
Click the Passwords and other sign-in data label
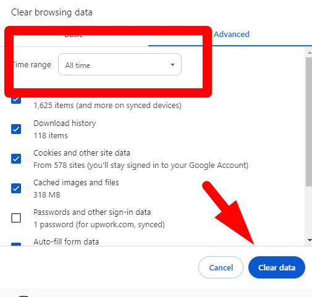click(92, 212)
